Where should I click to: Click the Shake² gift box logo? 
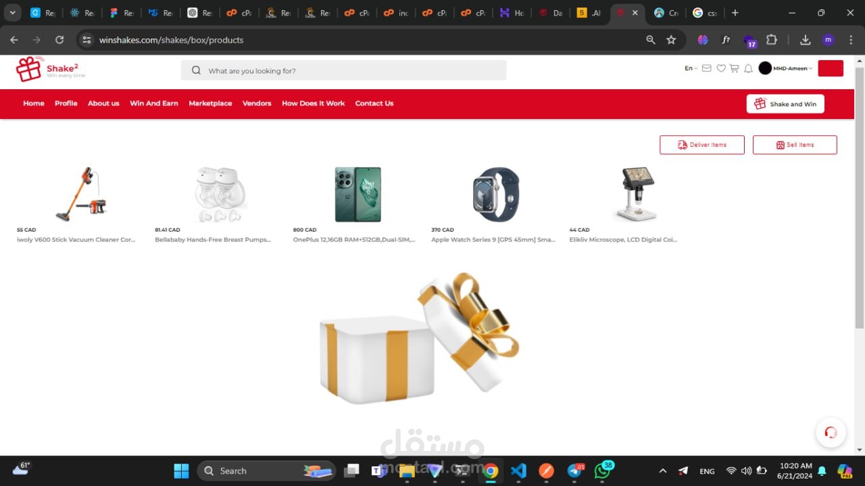tap(29, 69)
